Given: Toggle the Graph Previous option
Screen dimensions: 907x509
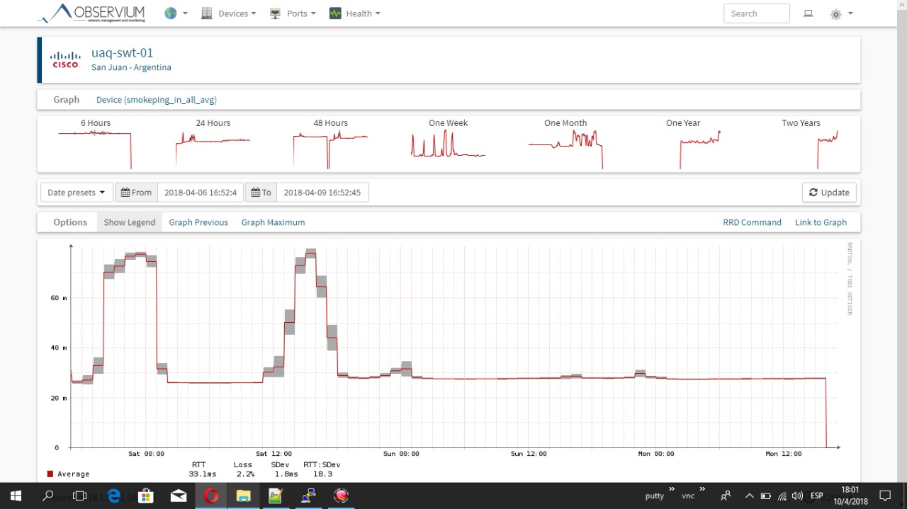Looking at the screenshot, I should pos(198,222).
